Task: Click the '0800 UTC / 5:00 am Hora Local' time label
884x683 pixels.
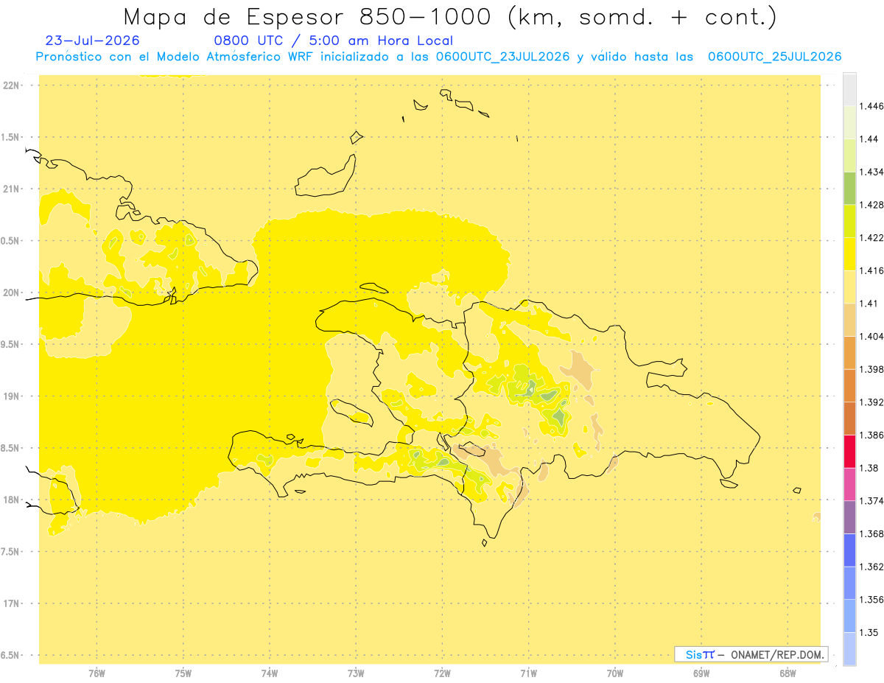Action: click(x=333, y=41)
